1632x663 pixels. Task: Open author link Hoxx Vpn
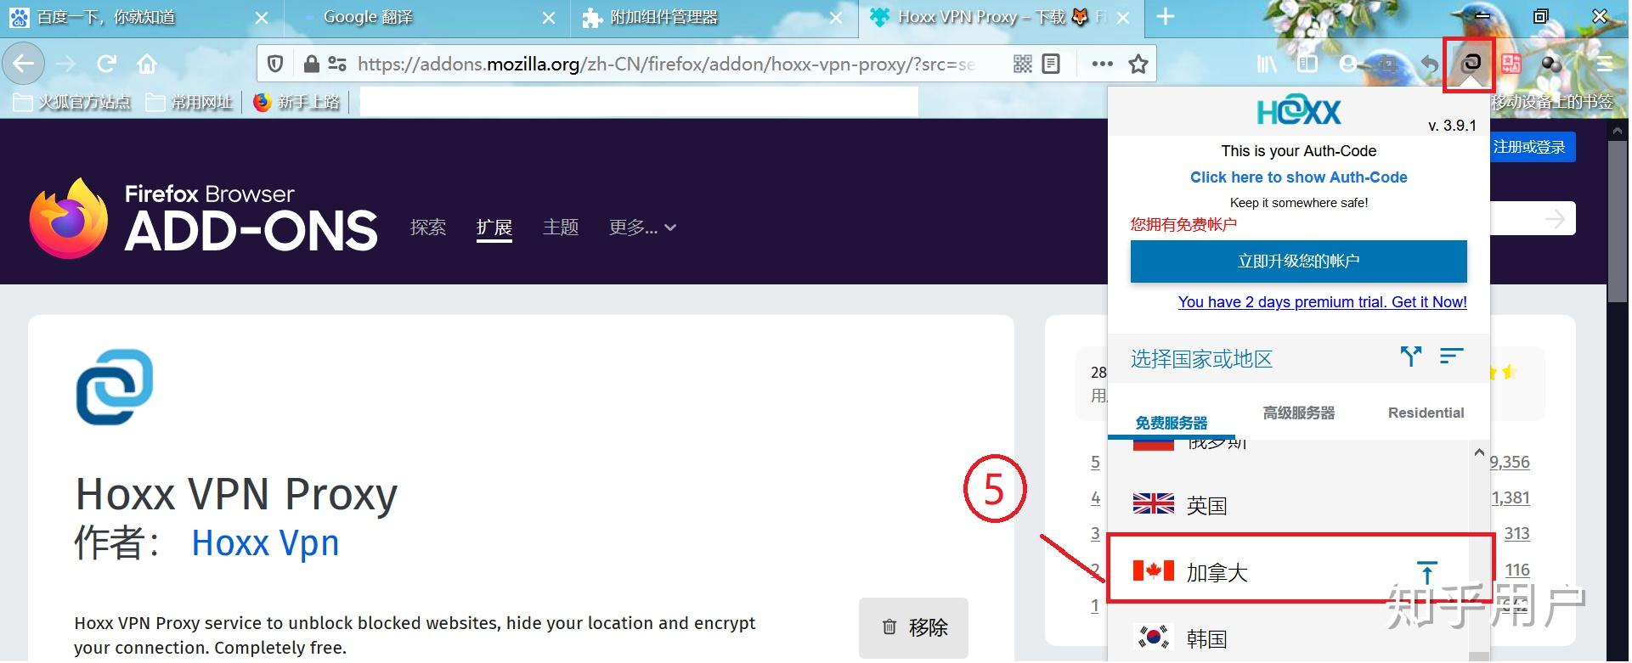point(265,542)
